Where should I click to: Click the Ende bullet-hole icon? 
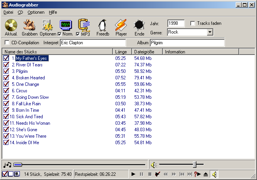point(139,25)
